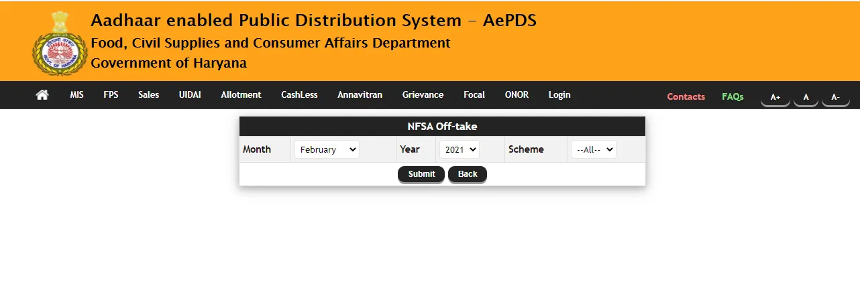Click the 'Scheme' field label

[x=526, y=149]
